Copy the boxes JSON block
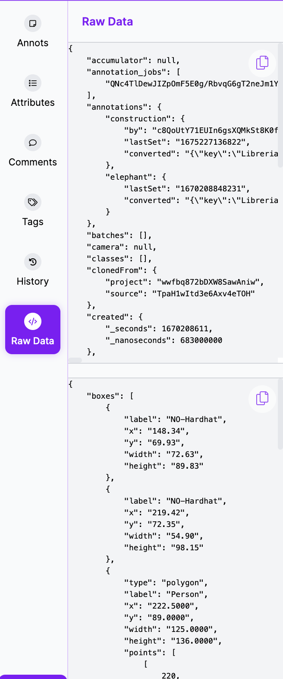 click(x=262, y=398)
